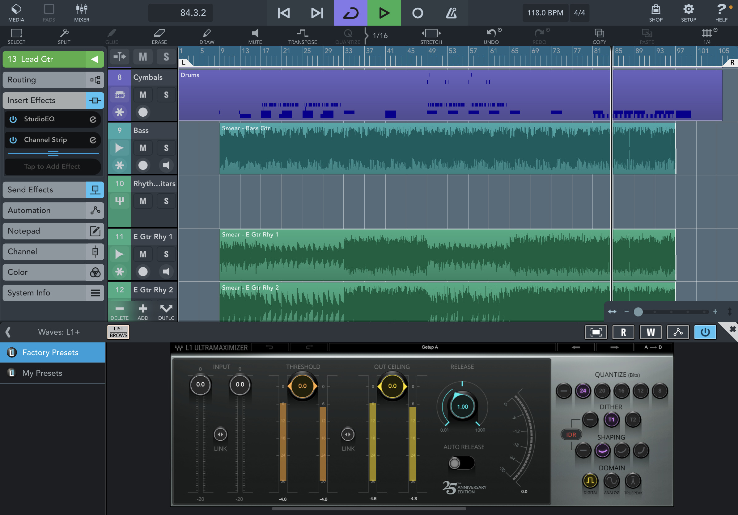This screenshot has width=738, height=515.
Task: Open the Help menu
Action: pos(721,13)
